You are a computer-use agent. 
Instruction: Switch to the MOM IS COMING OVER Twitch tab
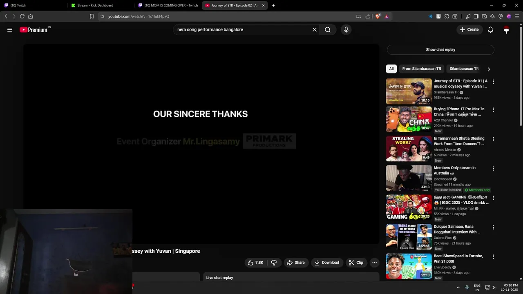click(168, 5)
